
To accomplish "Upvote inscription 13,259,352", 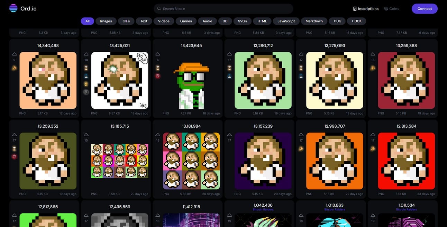I will click(14, 135).
